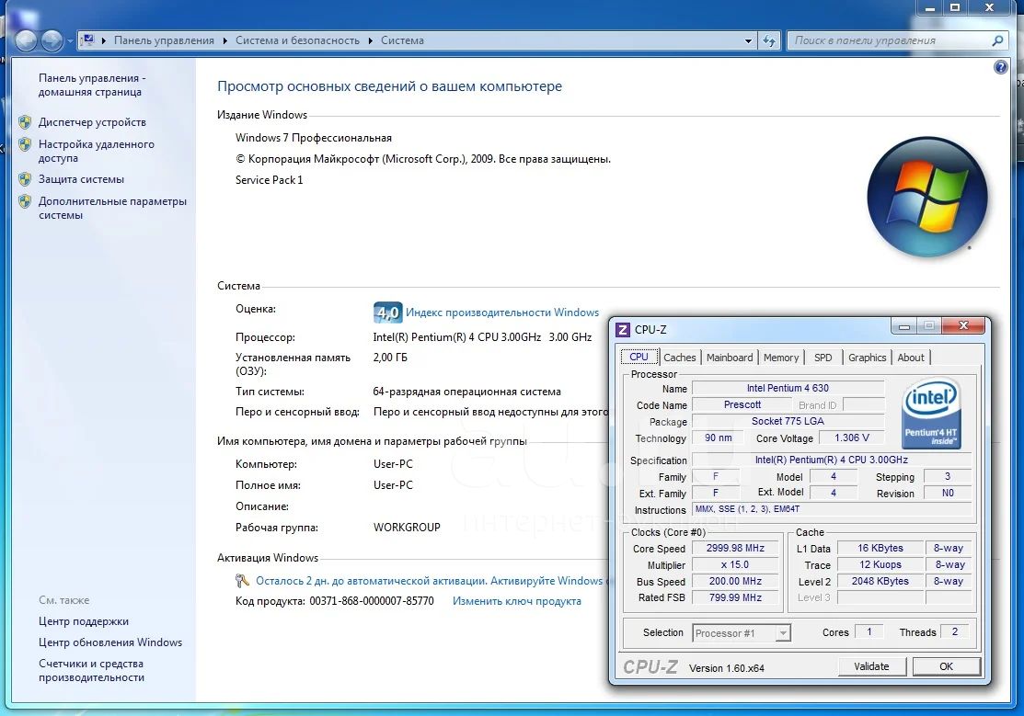The image size is (1024, 716).
Task: Click the 'Prescott' code name value
Action: point(742,404)
